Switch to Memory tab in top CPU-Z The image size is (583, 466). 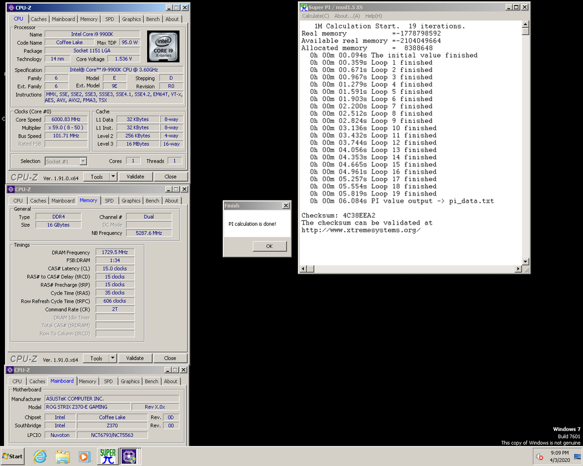[89, 19]
